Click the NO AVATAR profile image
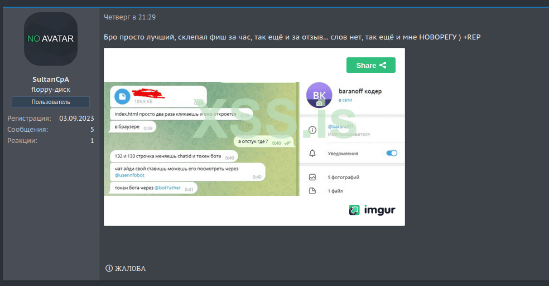 [x=51, y=39]
